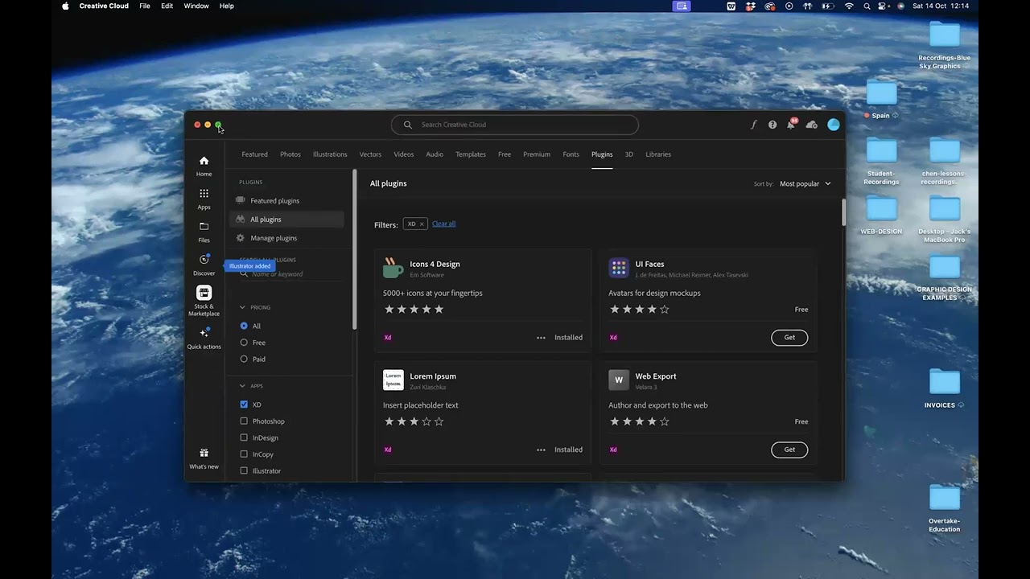
Task: Click the Xd badge on Web Export card
Action: tap(613, 450)
